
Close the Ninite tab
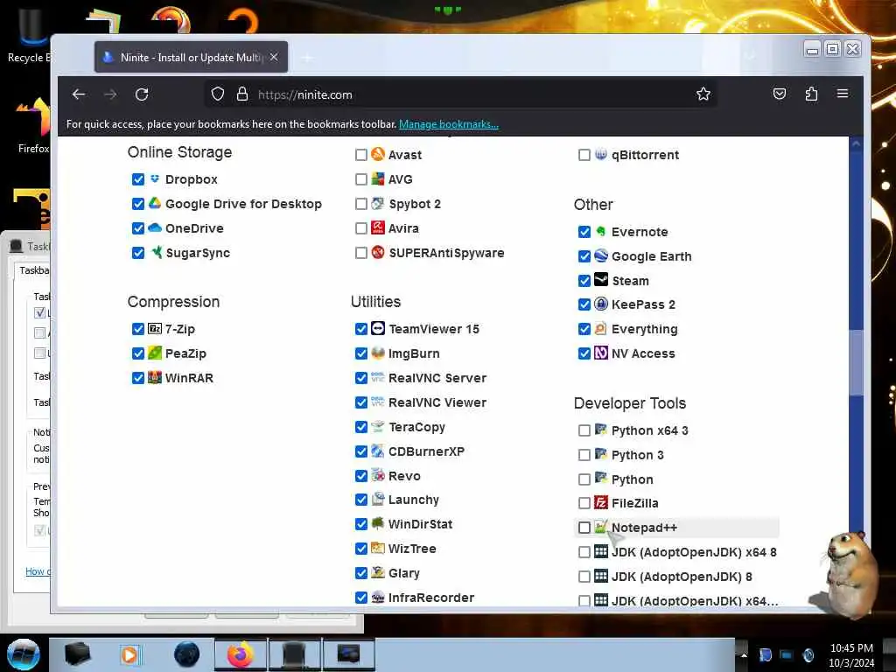click(x=274, y=57)
